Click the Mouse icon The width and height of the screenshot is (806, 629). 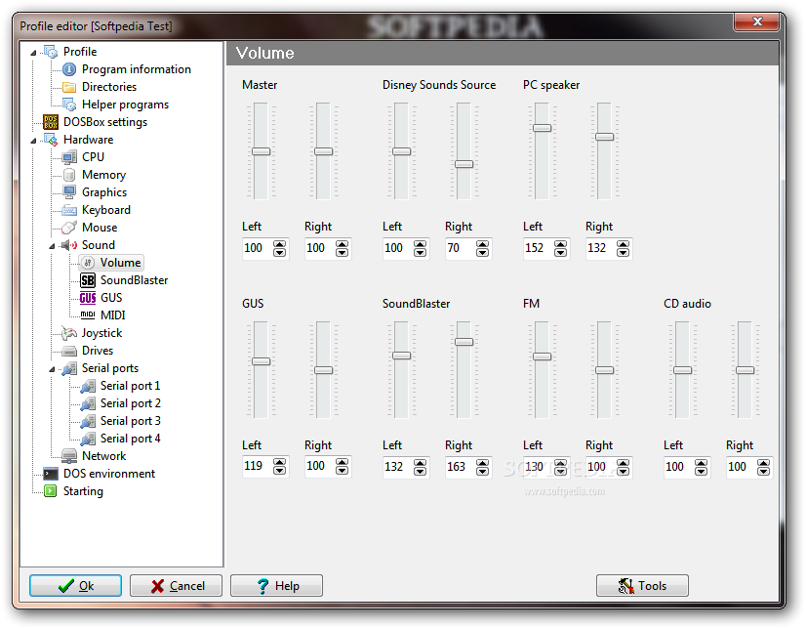pyautogui.click(x=69, y=228)
